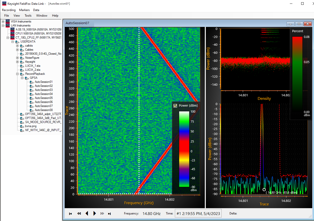Collapse the GPSA folder node

pos(22,78)
